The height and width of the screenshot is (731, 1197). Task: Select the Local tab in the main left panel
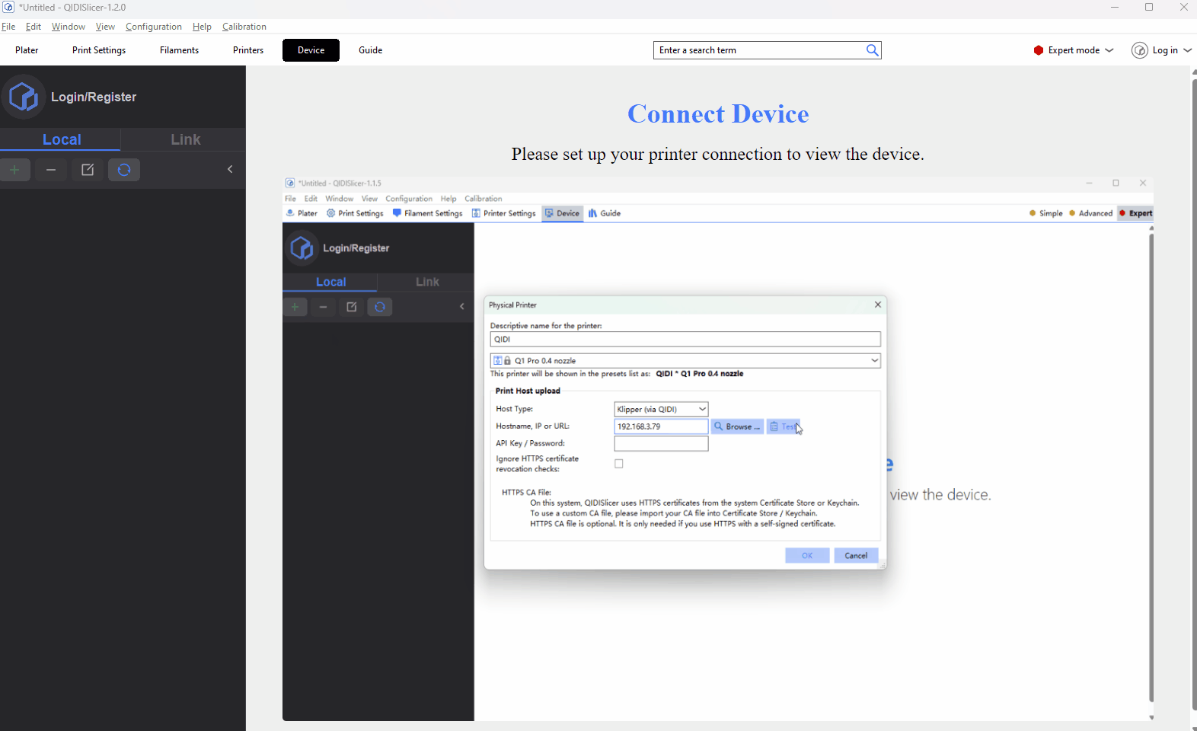(x=61, y=139)
